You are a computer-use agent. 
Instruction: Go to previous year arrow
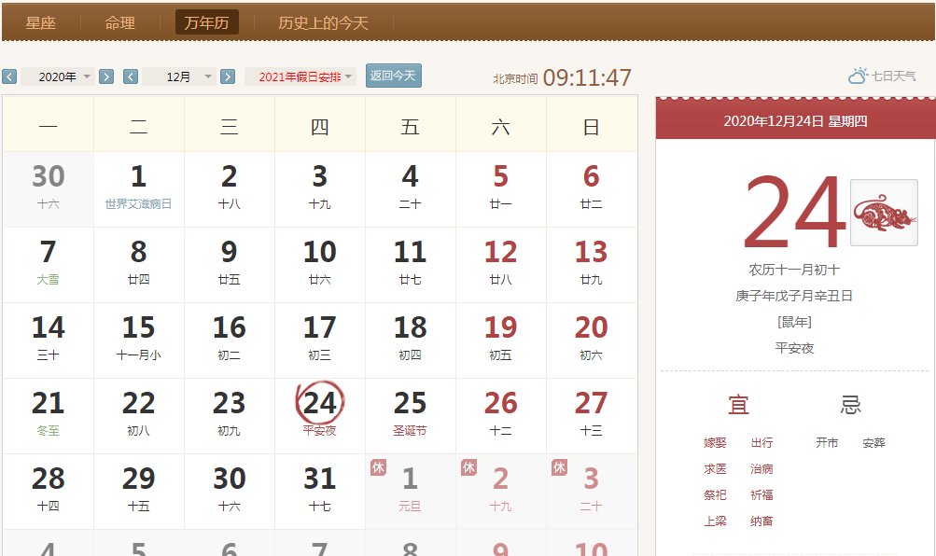pos(9,76)
